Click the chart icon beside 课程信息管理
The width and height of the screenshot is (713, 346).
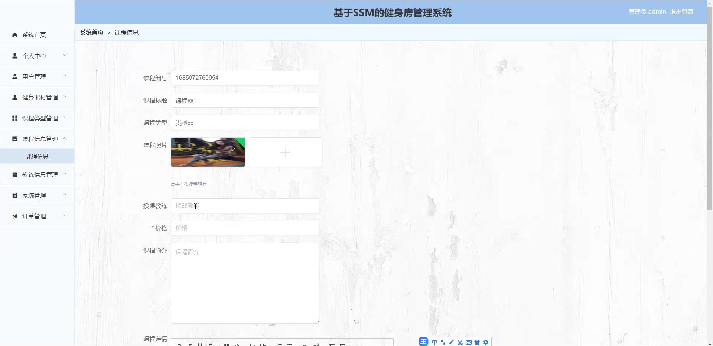(x=15, y=139)
